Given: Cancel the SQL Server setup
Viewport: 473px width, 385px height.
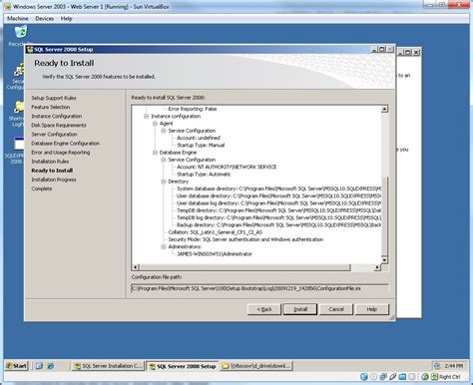Looking at the screenshot, I should click(x=336, y=309).
